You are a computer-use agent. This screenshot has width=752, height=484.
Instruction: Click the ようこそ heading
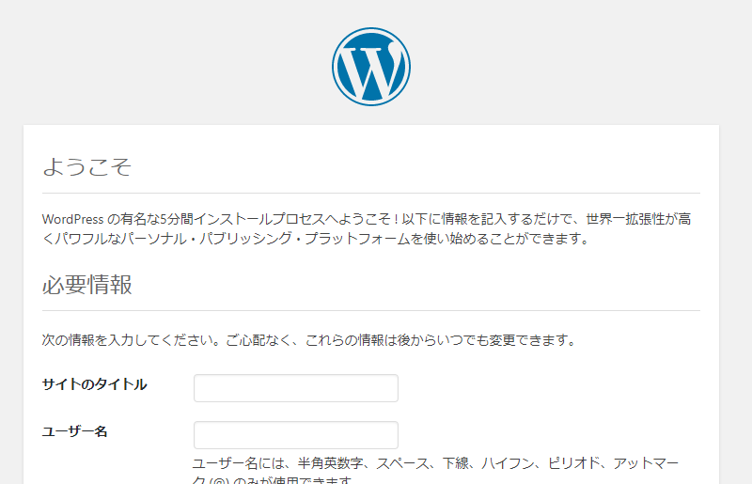point(86,167)
